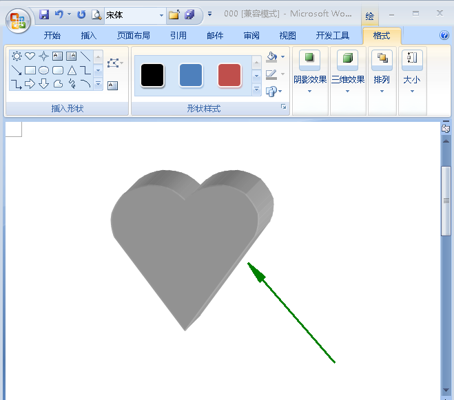Click the 排列 arrange button

tap(382, 80)
